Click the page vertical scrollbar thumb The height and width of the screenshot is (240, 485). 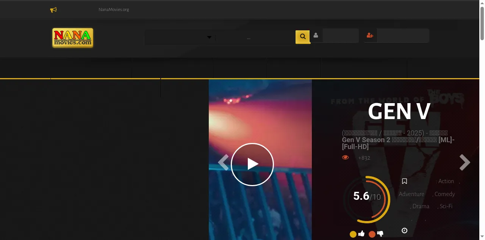(482, 23)
